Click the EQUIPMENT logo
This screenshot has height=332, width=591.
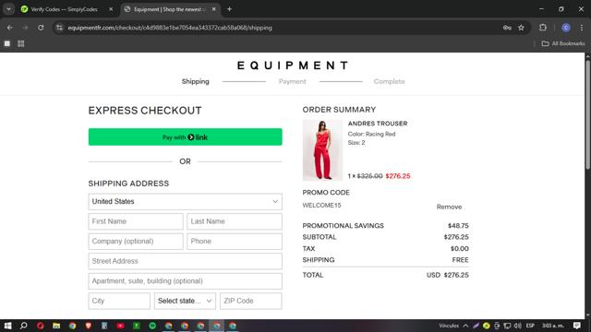click(293, 65)
